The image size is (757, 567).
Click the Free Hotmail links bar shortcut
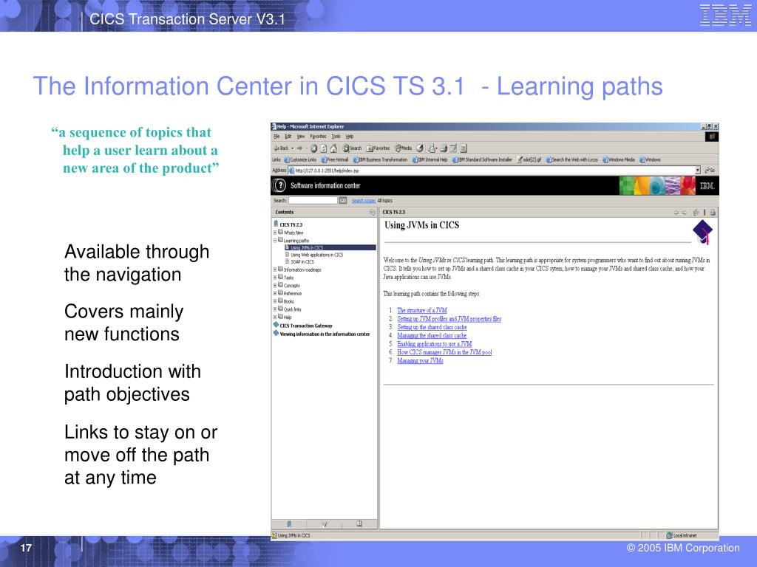pyautogui.click(x=335, y=159)
